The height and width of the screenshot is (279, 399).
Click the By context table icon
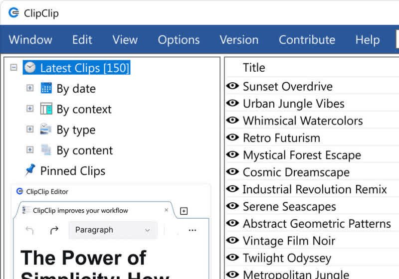pos(46,109)
